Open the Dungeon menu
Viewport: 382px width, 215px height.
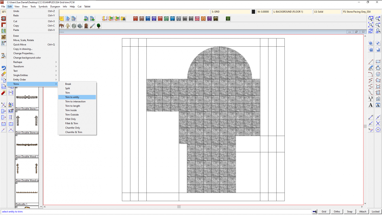(x=55, y=7)
